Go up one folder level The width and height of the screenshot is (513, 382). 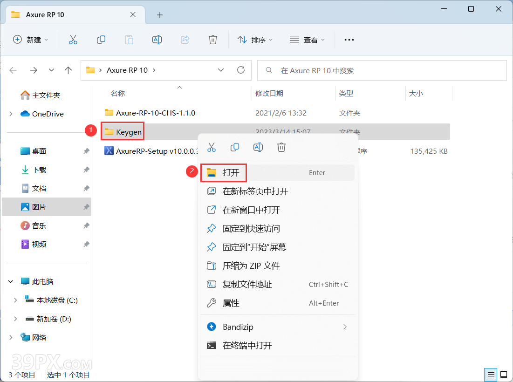point(68,70)
